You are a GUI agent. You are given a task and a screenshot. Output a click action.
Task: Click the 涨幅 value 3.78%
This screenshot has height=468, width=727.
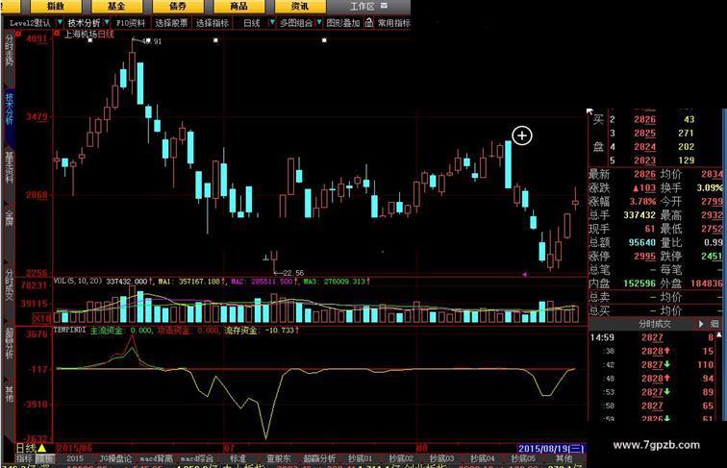pyautogui.click(x=642, y=202)
